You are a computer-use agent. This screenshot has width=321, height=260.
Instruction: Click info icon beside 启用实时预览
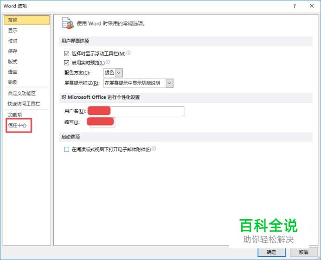108,62
